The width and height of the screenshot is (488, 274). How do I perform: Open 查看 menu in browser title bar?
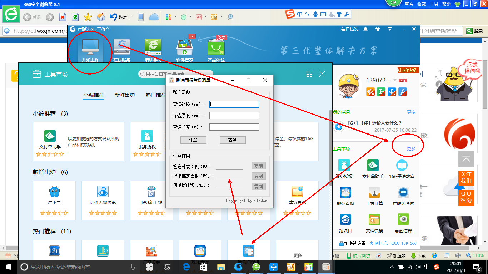[x=409, y=4]
